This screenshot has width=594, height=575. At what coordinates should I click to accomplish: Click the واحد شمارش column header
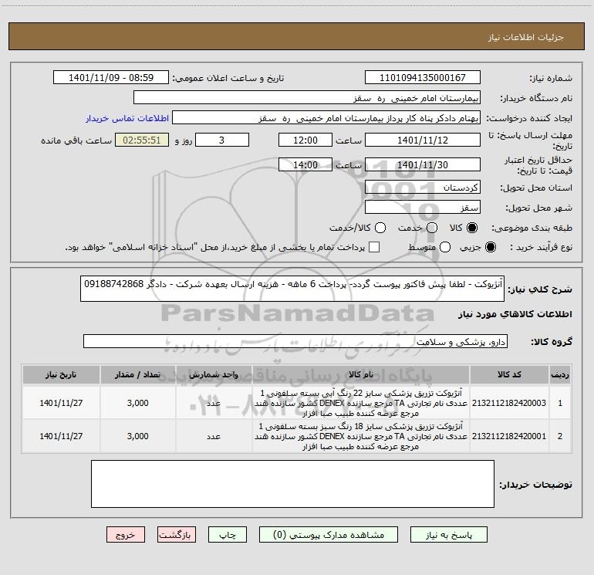tap(214, 374)
